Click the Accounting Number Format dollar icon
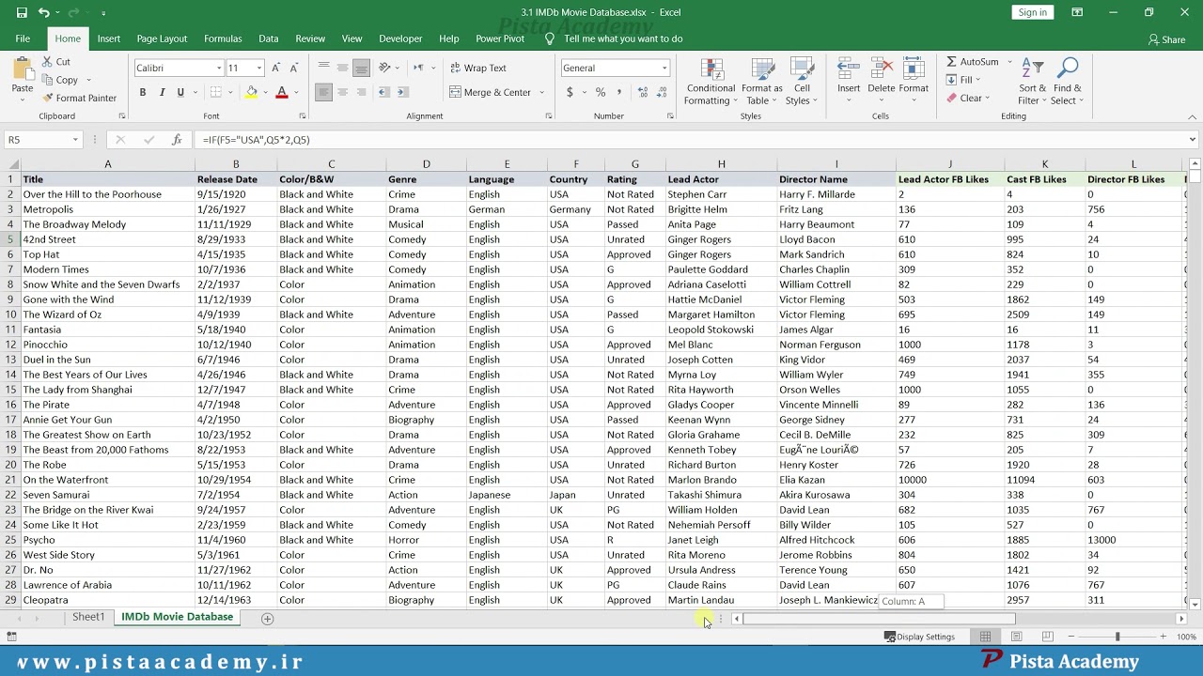This screenshot has width=1203, height=676. coord(570,92)
